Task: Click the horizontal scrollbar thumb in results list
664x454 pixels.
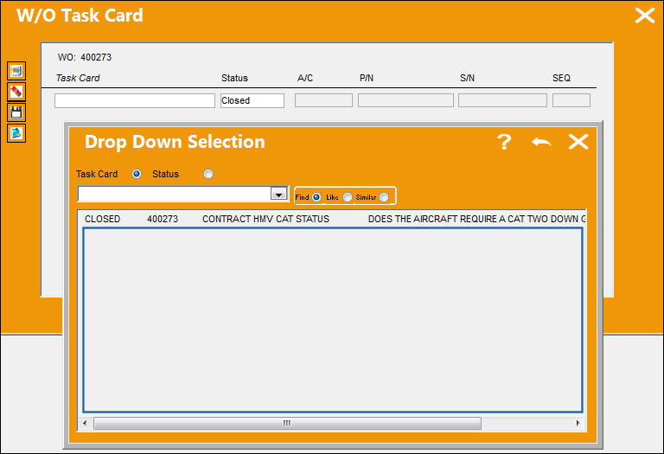Action: tap(287, 423)
